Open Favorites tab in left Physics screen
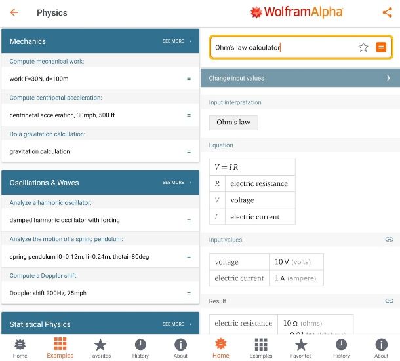Viewport: 400px width, 361px height. coord(100,349)
